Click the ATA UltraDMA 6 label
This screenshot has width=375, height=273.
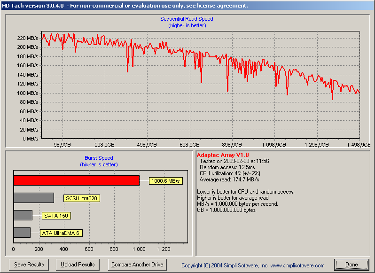pyautogui.click(x=61, y=233)
